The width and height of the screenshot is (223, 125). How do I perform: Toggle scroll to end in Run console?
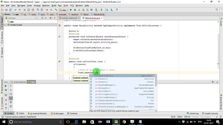(x=11, y=98)
